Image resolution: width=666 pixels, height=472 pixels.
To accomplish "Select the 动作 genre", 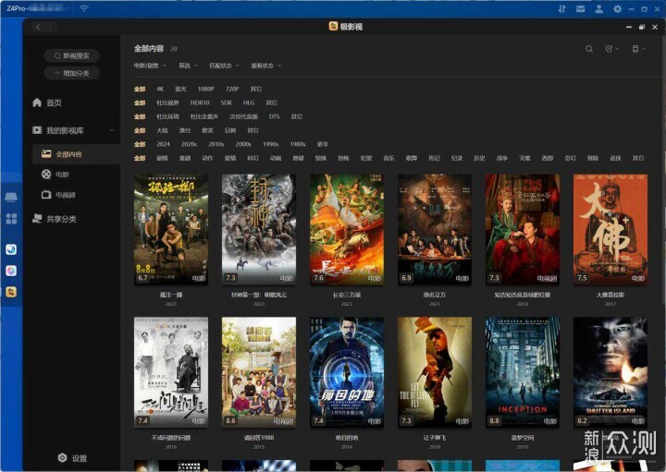I will click(x=207, y=158).
